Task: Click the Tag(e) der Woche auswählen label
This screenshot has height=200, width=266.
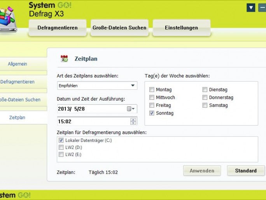Action: pyautogui.click(x=177, y=76)
